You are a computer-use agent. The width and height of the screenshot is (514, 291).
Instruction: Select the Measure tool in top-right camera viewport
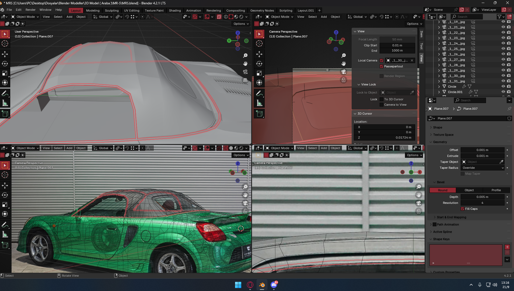click(x=259, y=103)
